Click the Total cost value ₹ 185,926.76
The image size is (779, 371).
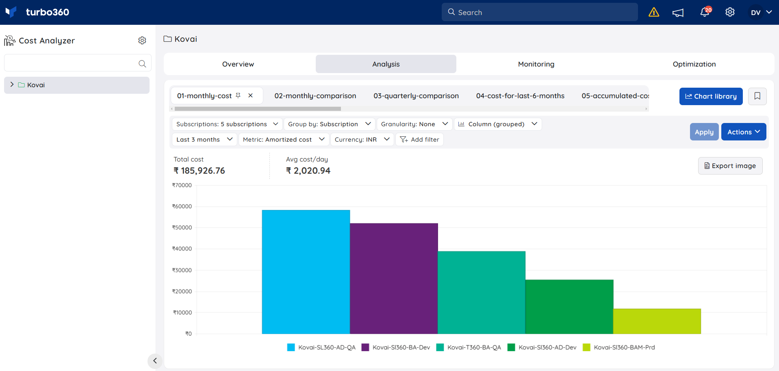pos(199,171)
